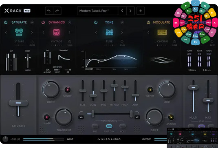Click the input gain knob
The height and width of the screenshot is (148, 218).
5,139
